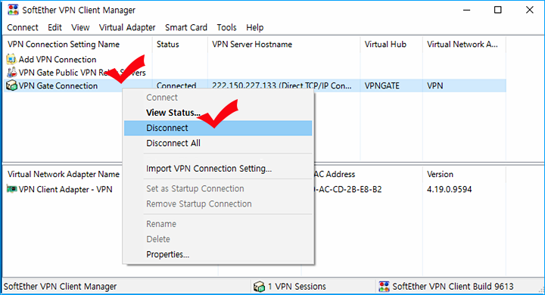This screenshot has height=295, width=545.
Task: Click the Virtual Network A... column header
Action: [464, 44]
